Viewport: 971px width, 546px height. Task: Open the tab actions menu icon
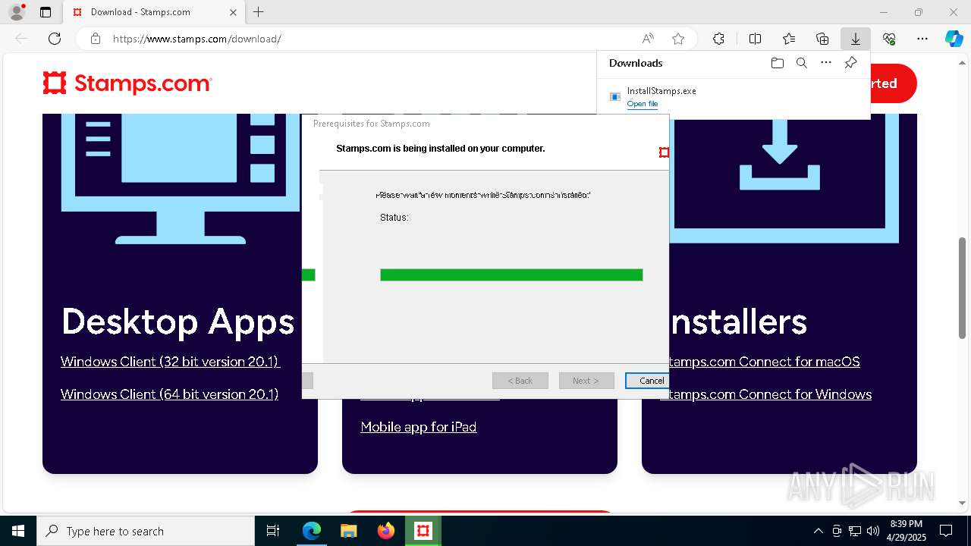click(46, 12)
